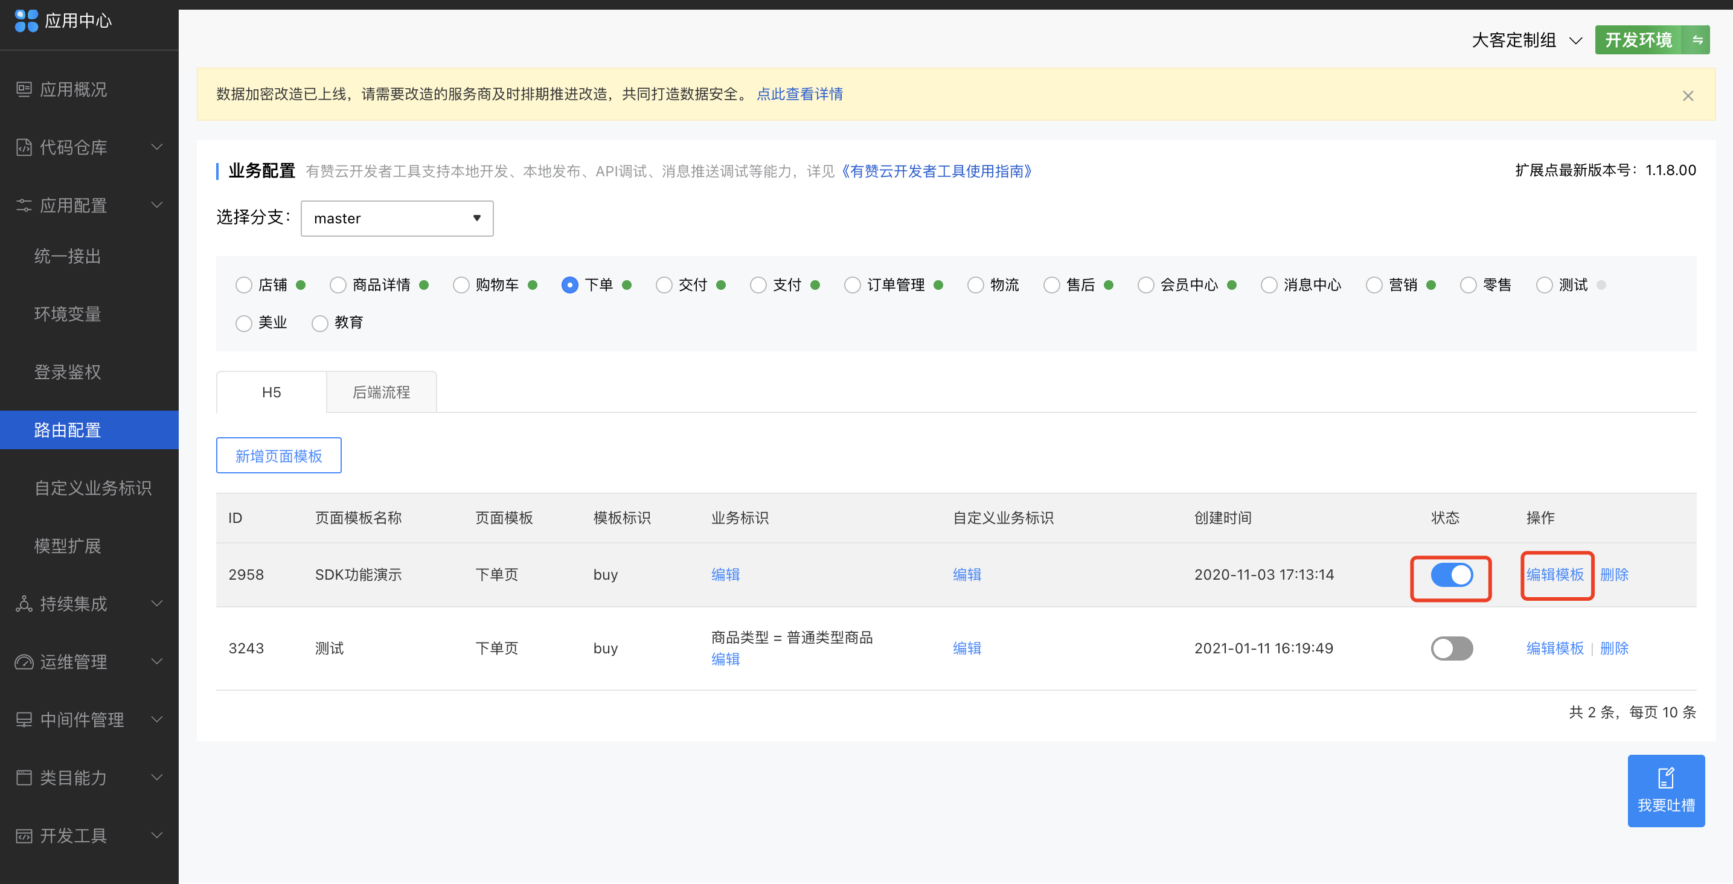Select the 交付 radio button

coord(664,285)
